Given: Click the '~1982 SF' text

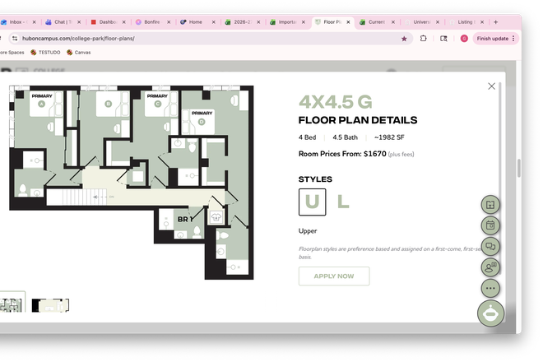Looking at the screenshot, I should [x=389, y=137].
